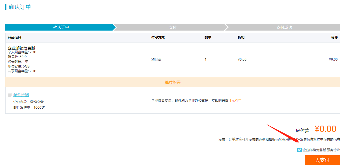Click the 发票 invoice notice text
The image size is (343, 167).
pos(279,139)
